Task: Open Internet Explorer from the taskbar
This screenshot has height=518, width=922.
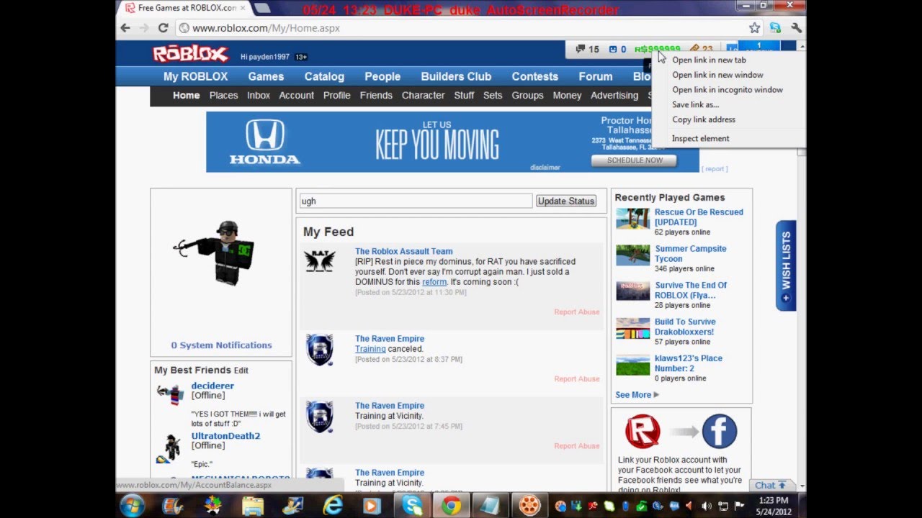Action: point(332,506)
